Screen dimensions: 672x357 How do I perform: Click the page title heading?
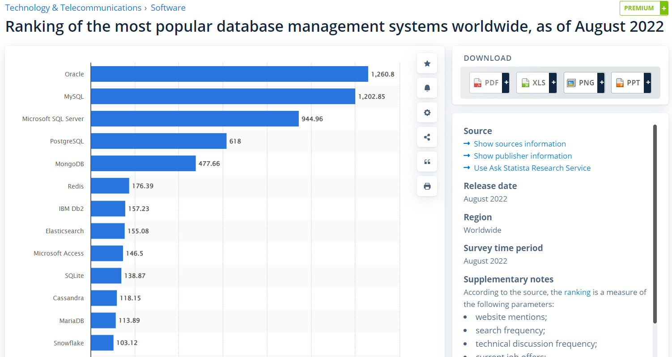335,26
